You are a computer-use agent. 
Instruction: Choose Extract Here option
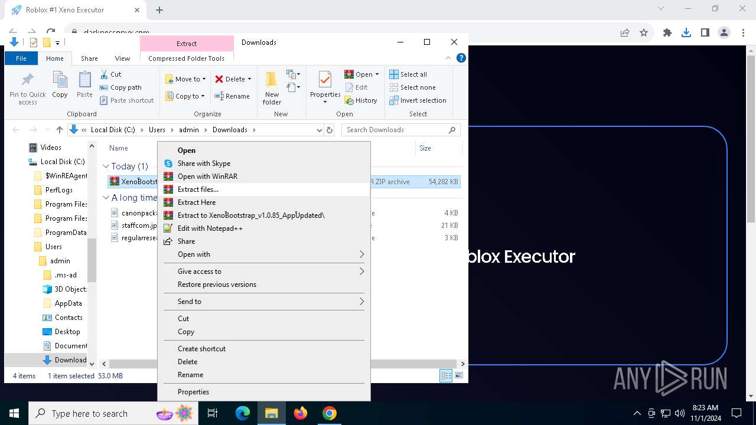point(263,202)
